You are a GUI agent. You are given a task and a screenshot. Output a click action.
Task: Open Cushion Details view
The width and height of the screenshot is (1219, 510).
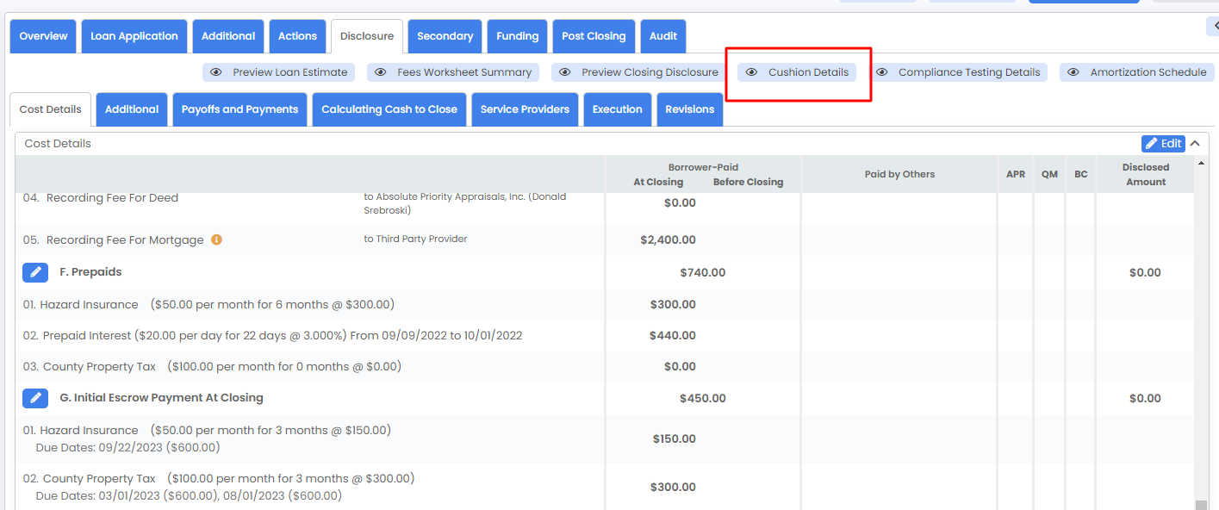pyautogui.click(x=798, y=72)
